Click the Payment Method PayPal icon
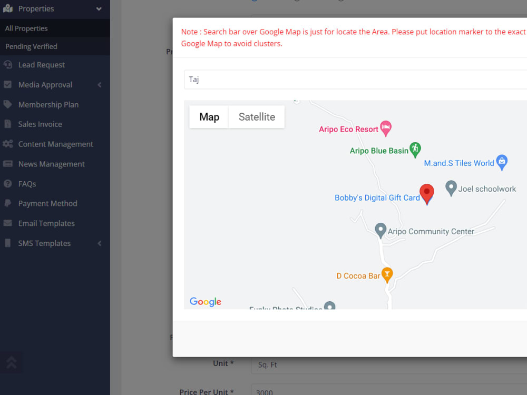Image resolution: width=527 pixels, height=395 pixels. click(x=8, y=203)
